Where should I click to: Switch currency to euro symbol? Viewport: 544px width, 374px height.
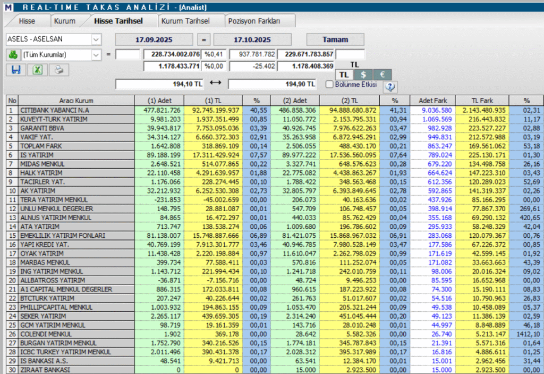tap(381, 75)
